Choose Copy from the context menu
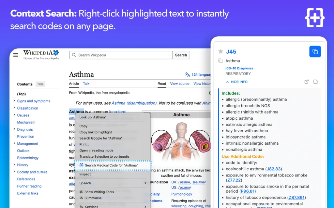 pyautogui.click(x=83, y=126)
